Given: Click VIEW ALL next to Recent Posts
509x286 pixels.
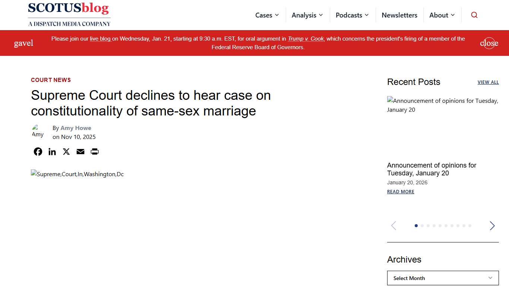Looking at the screenshot, I should pyautogui.click(x=488, y=82).
